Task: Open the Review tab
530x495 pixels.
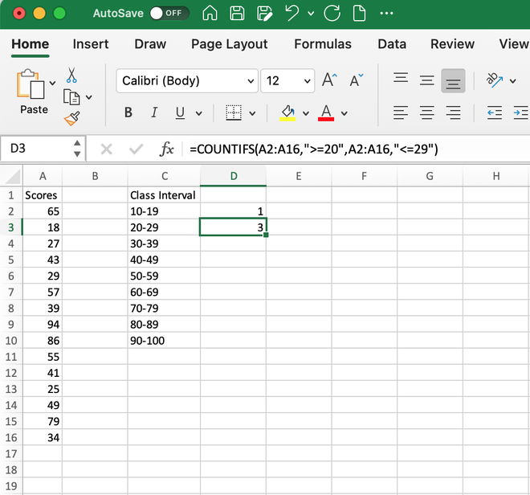Action: pos(452,44)
